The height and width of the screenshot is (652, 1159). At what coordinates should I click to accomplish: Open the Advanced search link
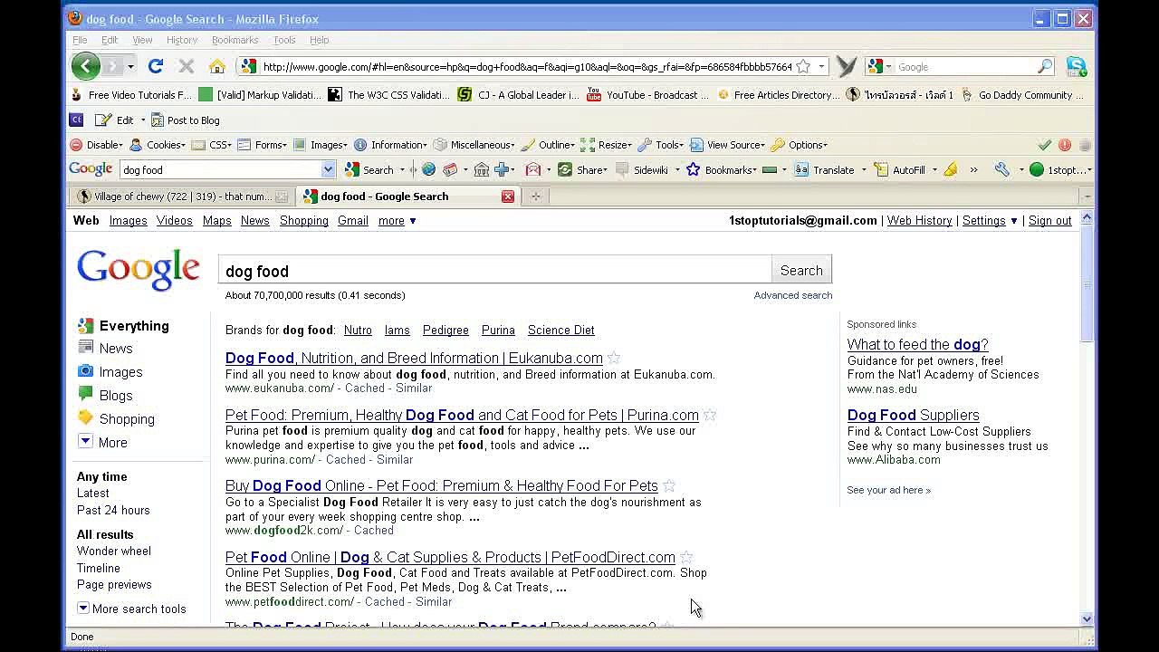792,295
